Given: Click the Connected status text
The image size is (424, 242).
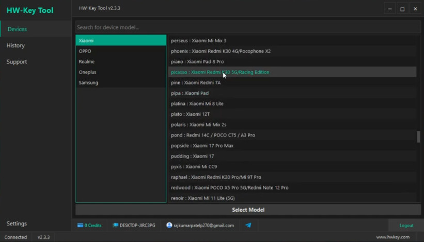Looking at the screenshot, I should (15, 237).
